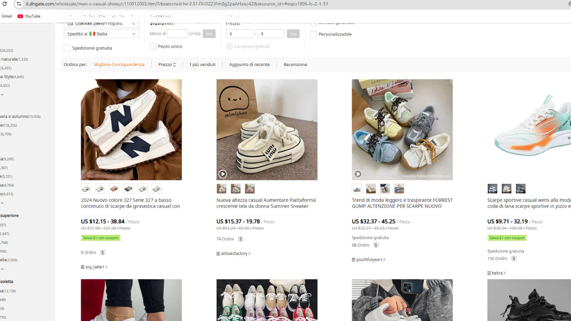Sort by Aggiunto di recente
This screenshot has height=321, width=571.
tap(249, 65)
